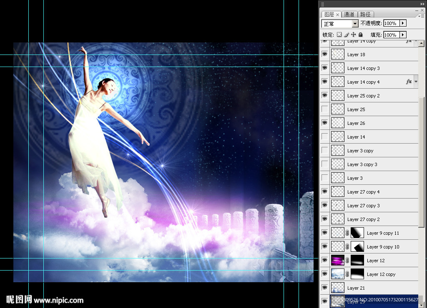Click the fx icon on Layer 14 copy 4
427x308 pixels.
(x=409, y=82)
